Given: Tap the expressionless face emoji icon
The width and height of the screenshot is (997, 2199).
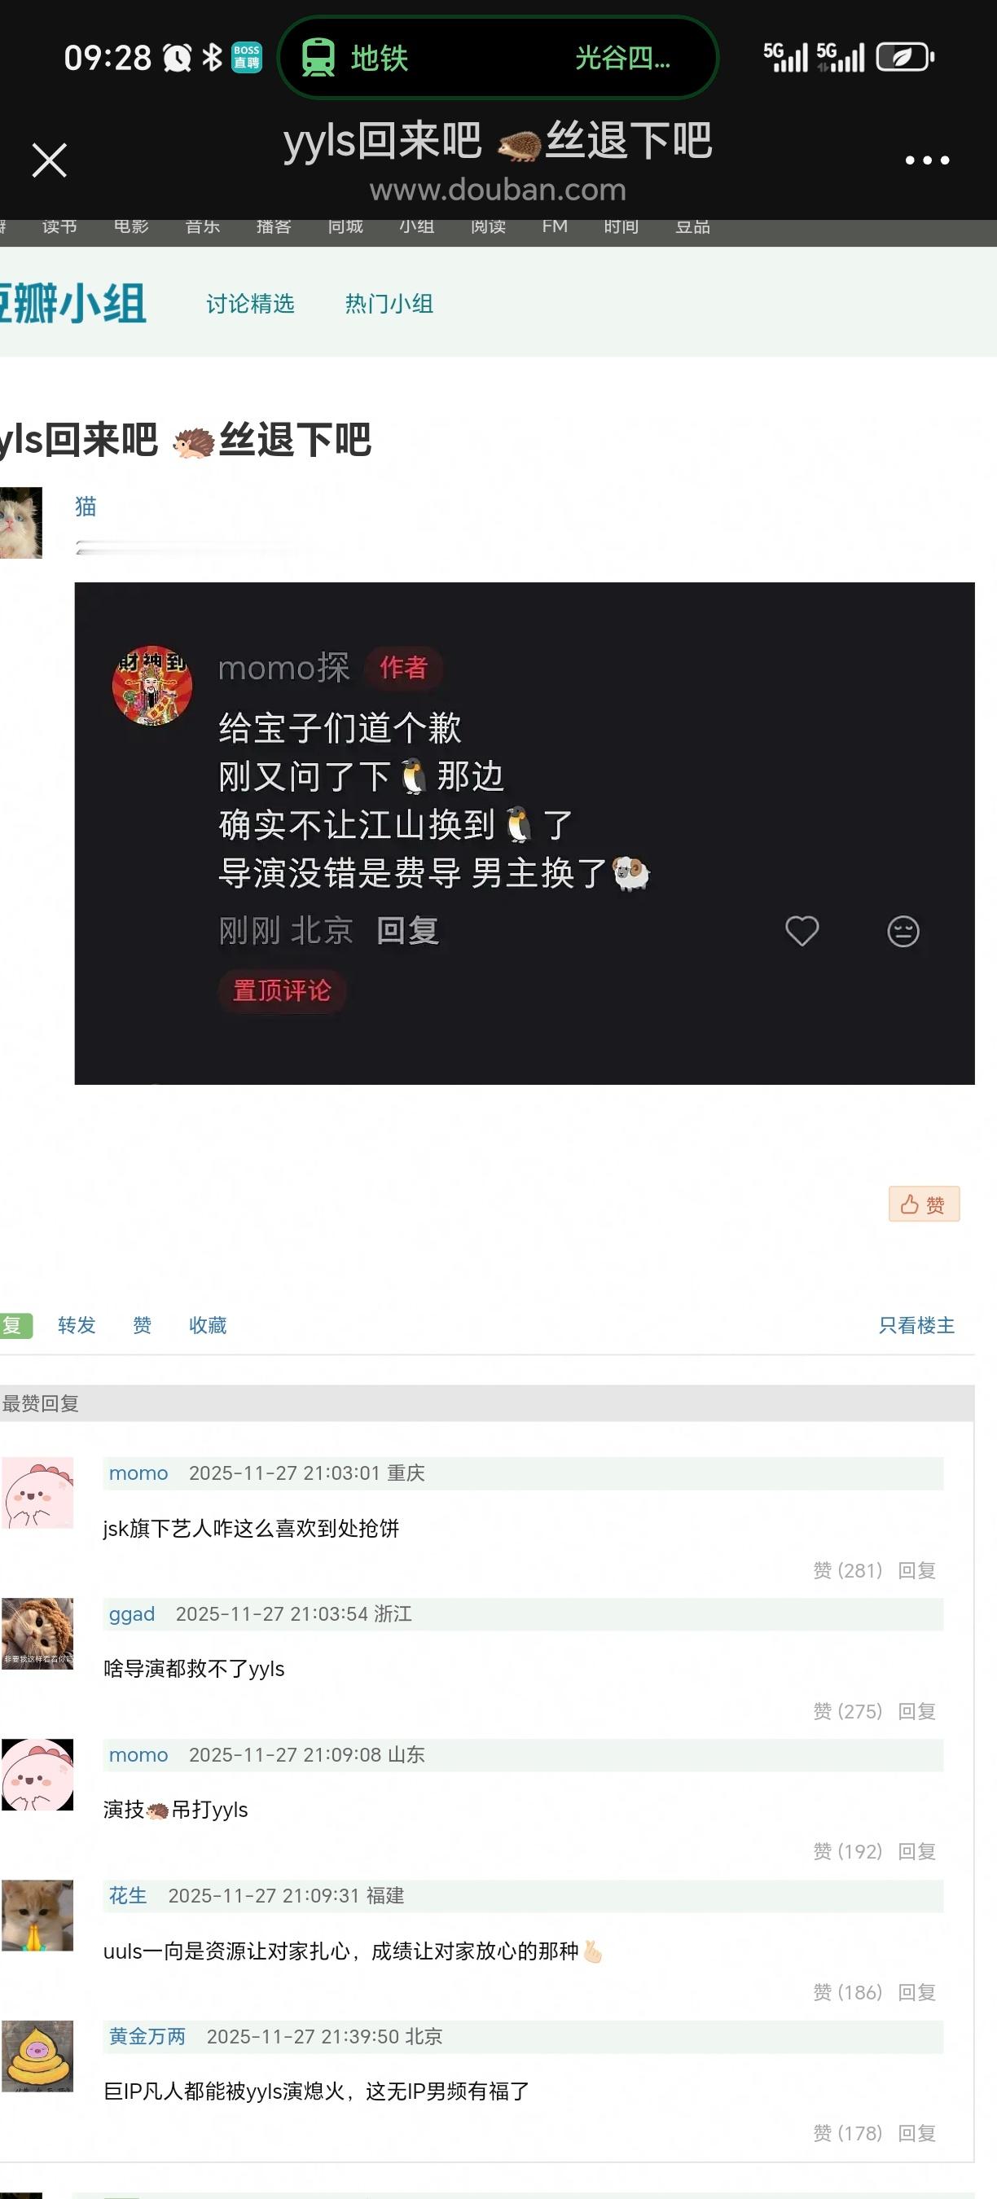Looking at the screenshot, I should (903, 930).
